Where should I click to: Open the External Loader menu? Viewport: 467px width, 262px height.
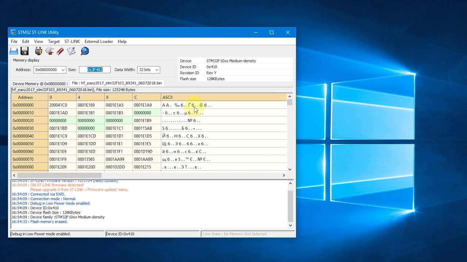point(99,41)
